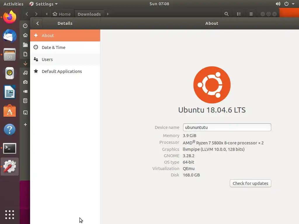Open Thunderbird mail from dock
The image size is (299, 224).
(x=10, y=36)
